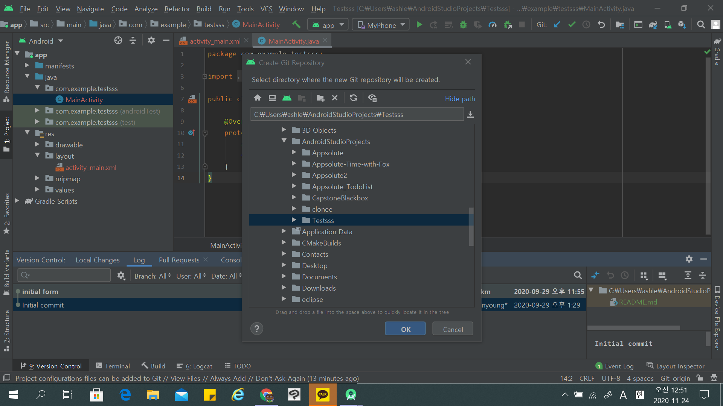This screenshot has width=723, height=406.
Task: Open the MyPhone device dropdown
Action: click(381, 25)
